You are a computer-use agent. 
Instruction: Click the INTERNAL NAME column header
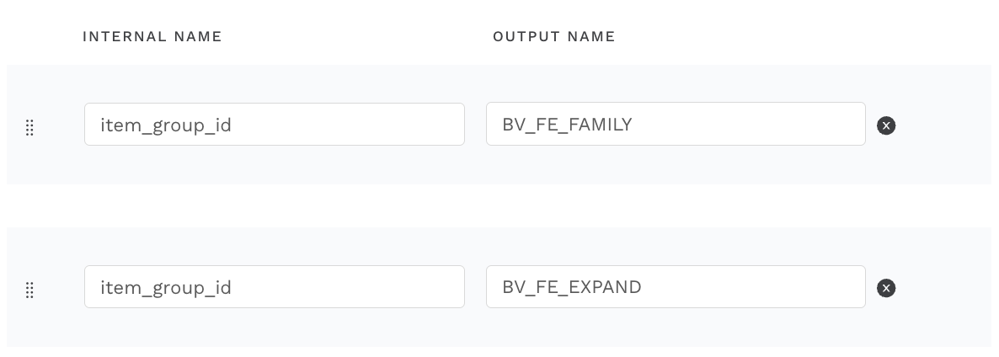click(x=152, y=36)
